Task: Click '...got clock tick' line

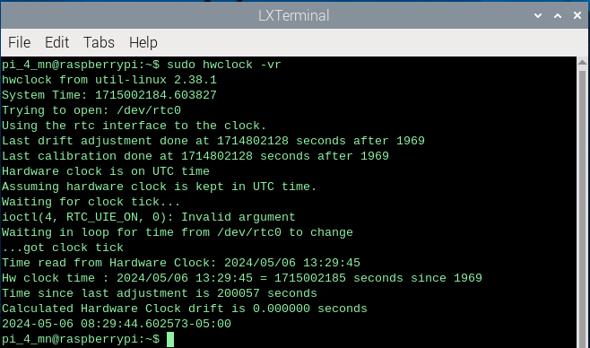Action: click(x=63, y=248)
